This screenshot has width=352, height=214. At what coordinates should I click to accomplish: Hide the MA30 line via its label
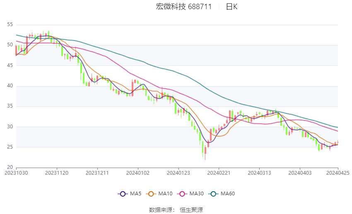(x=196, y=194)
